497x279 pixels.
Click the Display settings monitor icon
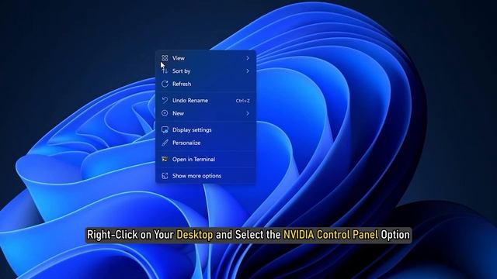165,129
